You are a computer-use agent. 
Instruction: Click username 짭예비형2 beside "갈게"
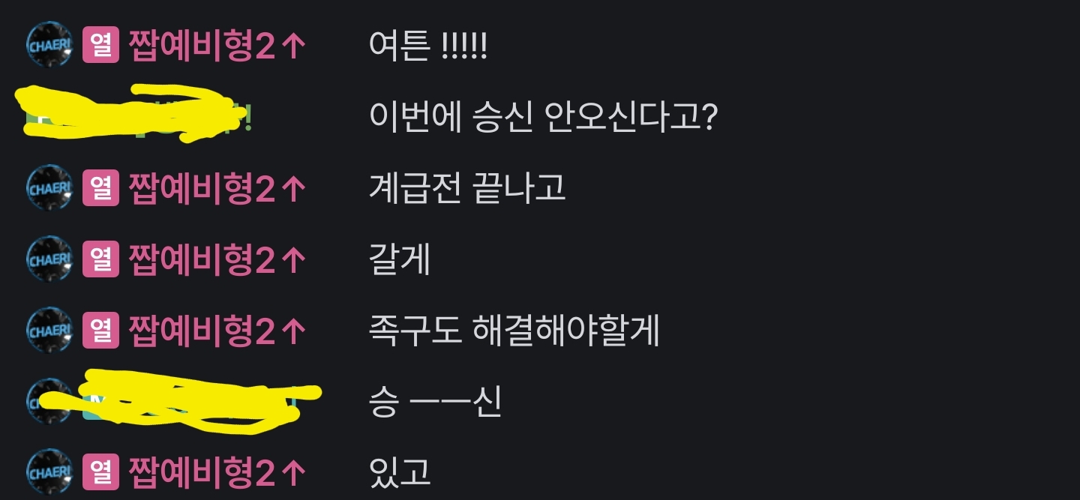202,260
